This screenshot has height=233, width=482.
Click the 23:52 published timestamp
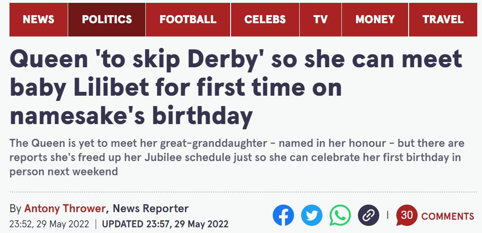(49, 223)
